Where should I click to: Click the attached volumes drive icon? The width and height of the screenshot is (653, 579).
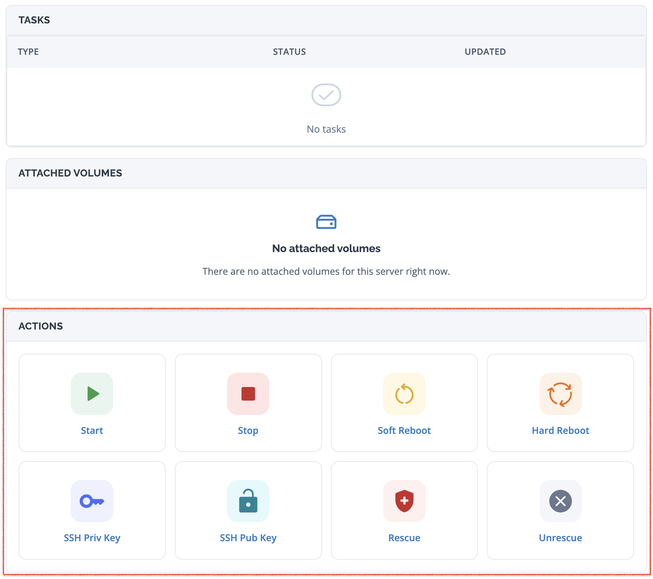click(326, 222)
